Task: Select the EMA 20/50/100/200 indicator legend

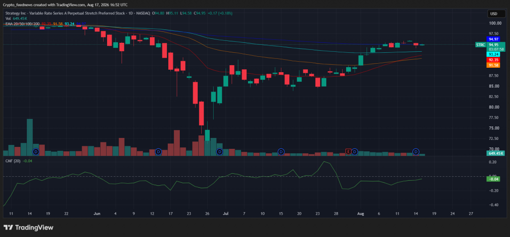Action: click(22, 24)
